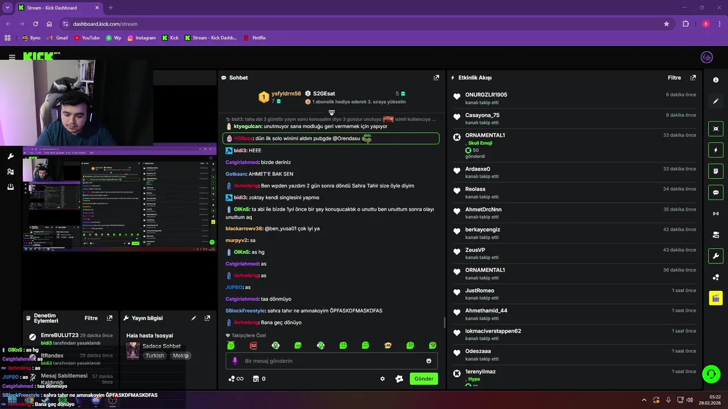Open the Chrome tab search dropdown

(7, 8)
